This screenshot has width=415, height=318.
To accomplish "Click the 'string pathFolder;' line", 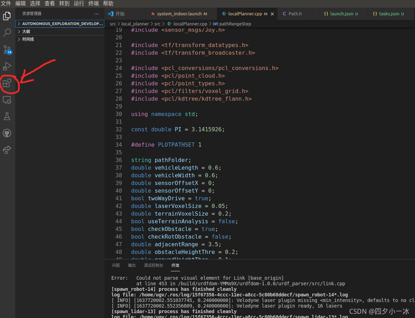I will coord(161,160).
